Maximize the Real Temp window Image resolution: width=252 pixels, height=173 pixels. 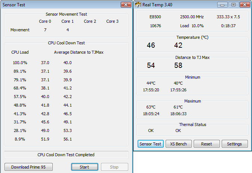tap(233, 5)
